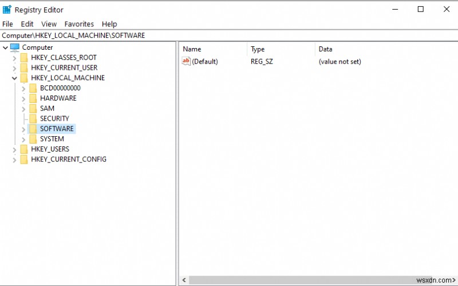Select the SECURITY key label

tap(54, 118)
